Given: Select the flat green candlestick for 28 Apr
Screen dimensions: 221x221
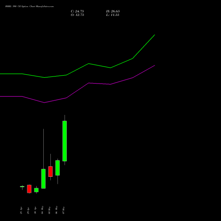Looking at the screenshot, I should click(22, 187).
